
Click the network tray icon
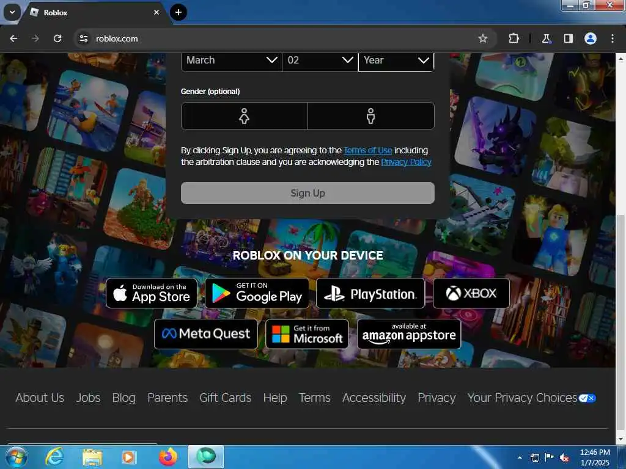[534, 457]
